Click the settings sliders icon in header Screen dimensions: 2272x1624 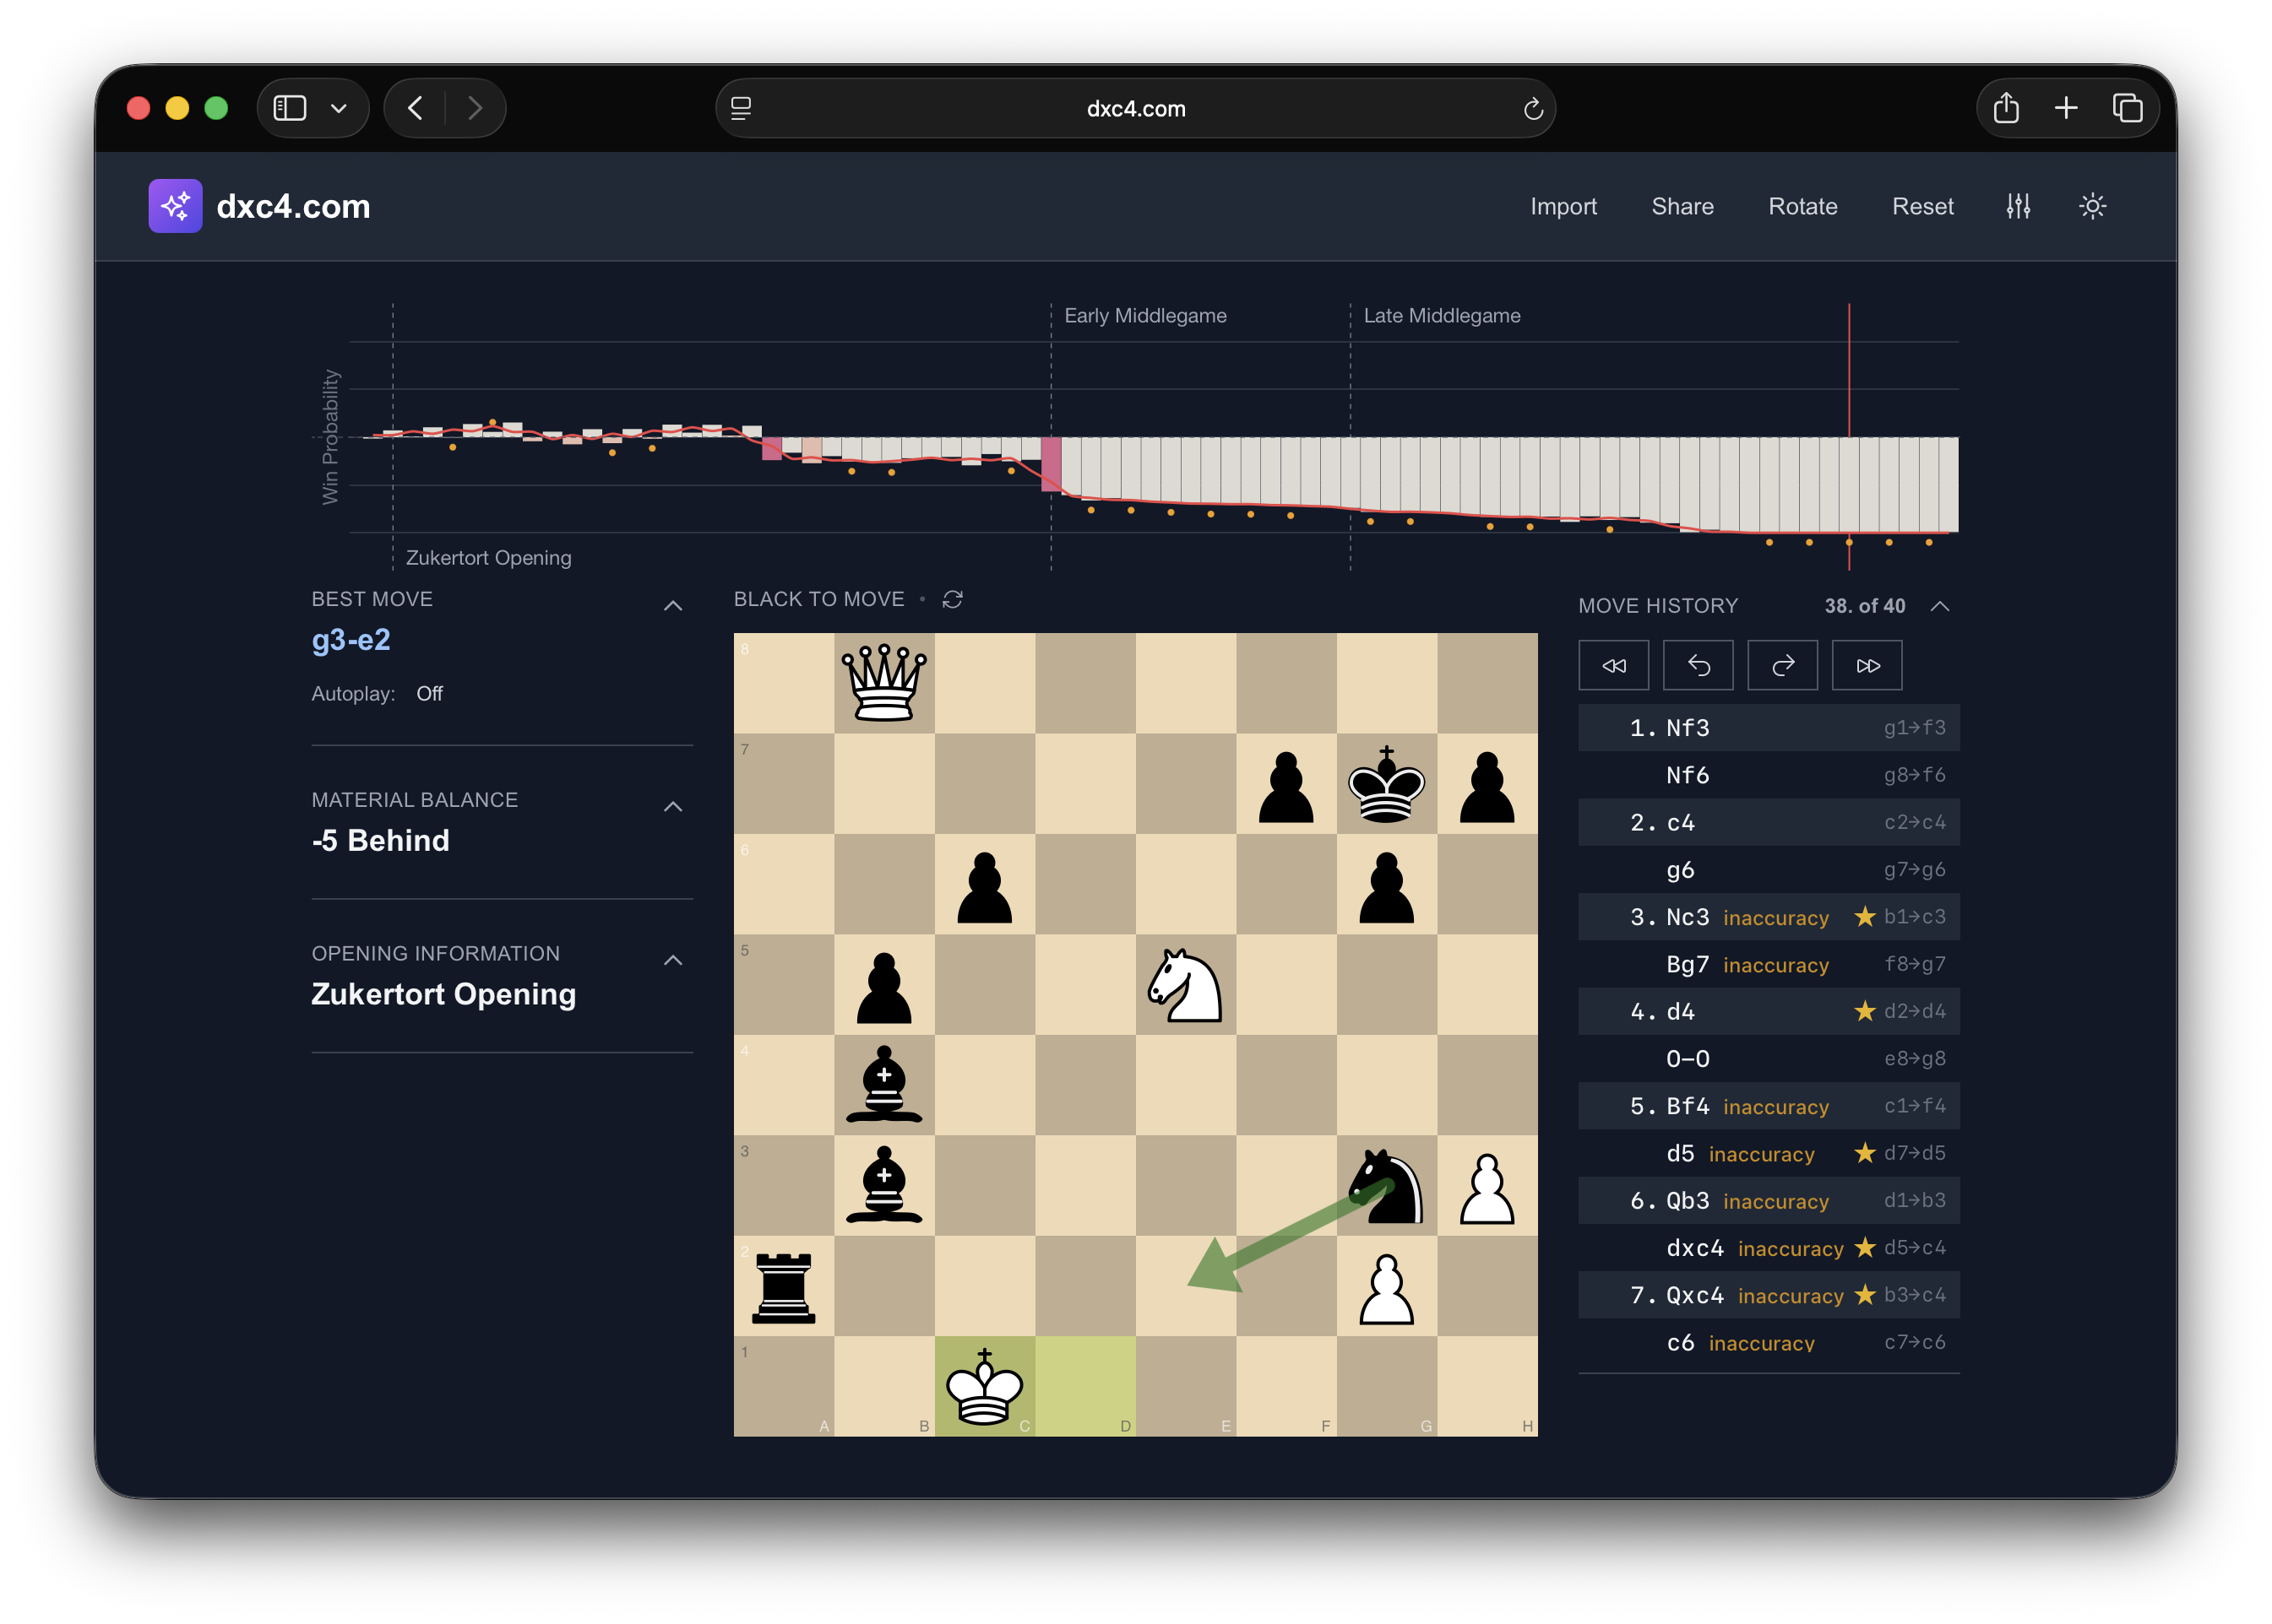point(2018,206)
